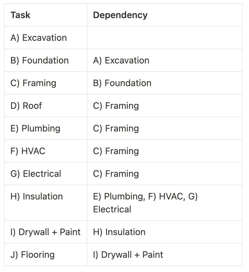249x272 pixels.
Task: Click the Framing dependency in Plumbing row
Action: tap(165, 128)
